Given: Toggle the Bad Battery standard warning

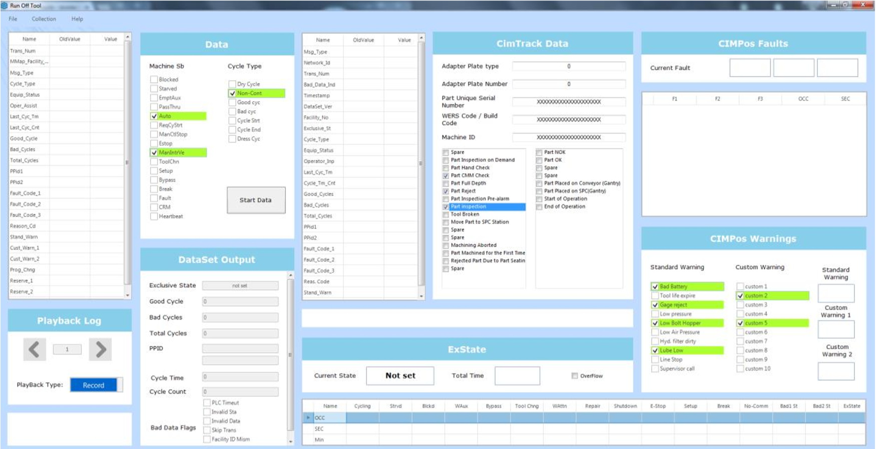Looking at the screenshot, I should pos(655,287).
